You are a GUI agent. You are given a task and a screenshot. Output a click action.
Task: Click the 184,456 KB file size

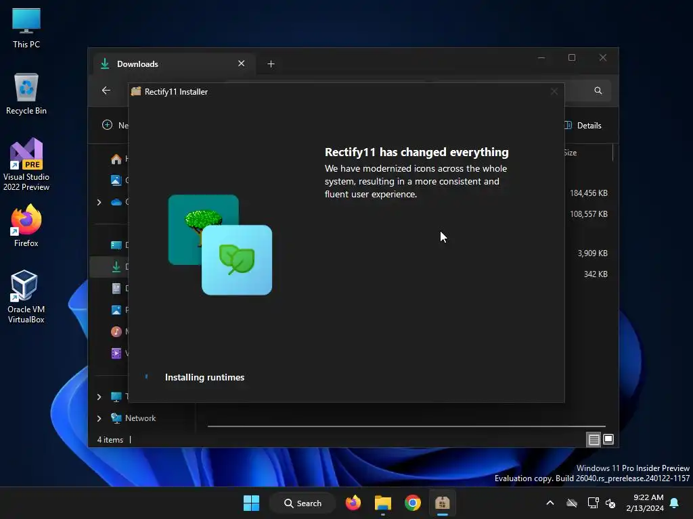pyautogui.click(x=588, y=193)
